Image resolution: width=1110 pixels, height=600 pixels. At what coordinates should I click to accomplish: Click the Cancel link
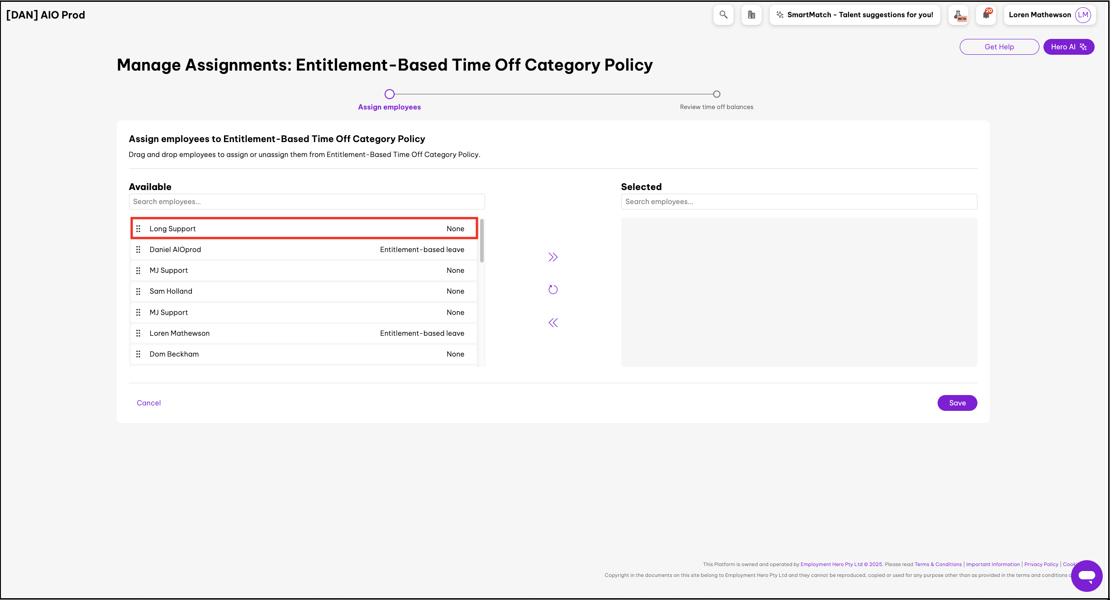148,403
